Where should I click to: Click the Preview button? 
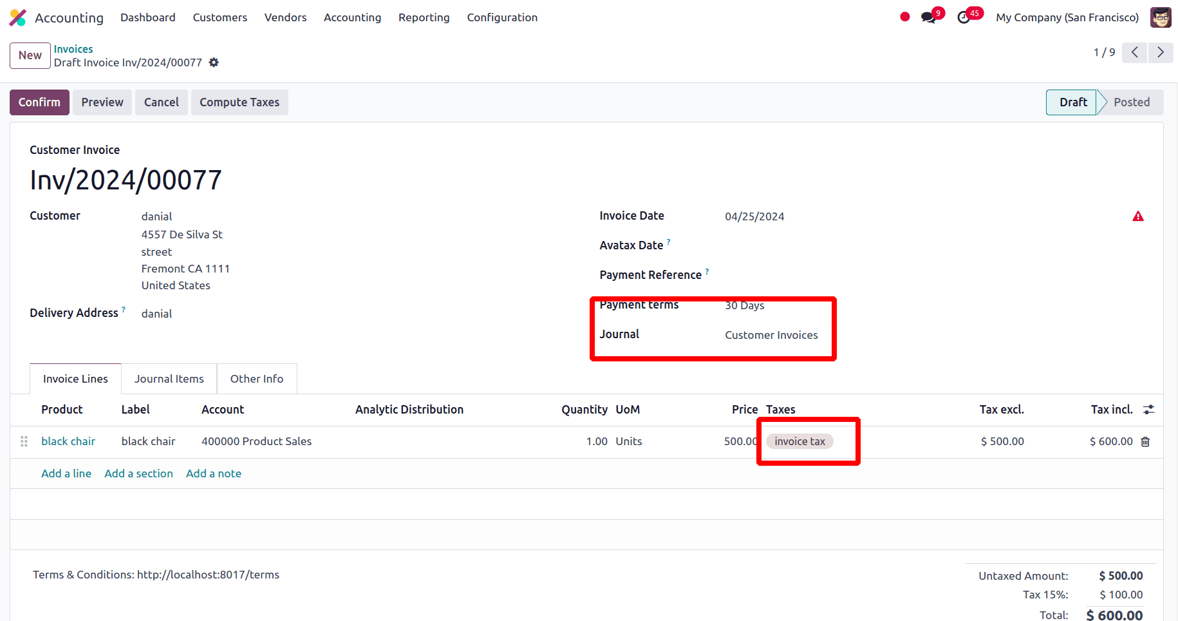pyautogui.click(x=102, y=102)
